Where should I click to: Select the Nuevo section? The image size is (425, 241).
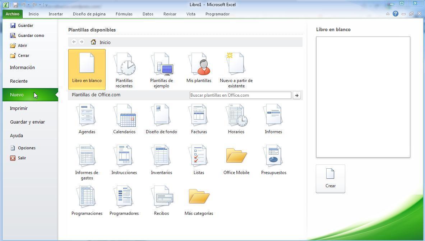coord(30,95)
